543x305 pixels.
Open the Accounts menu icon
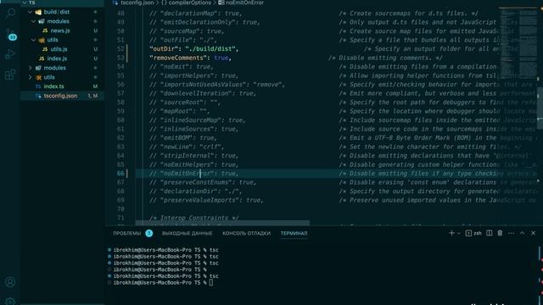click(10, 282)
